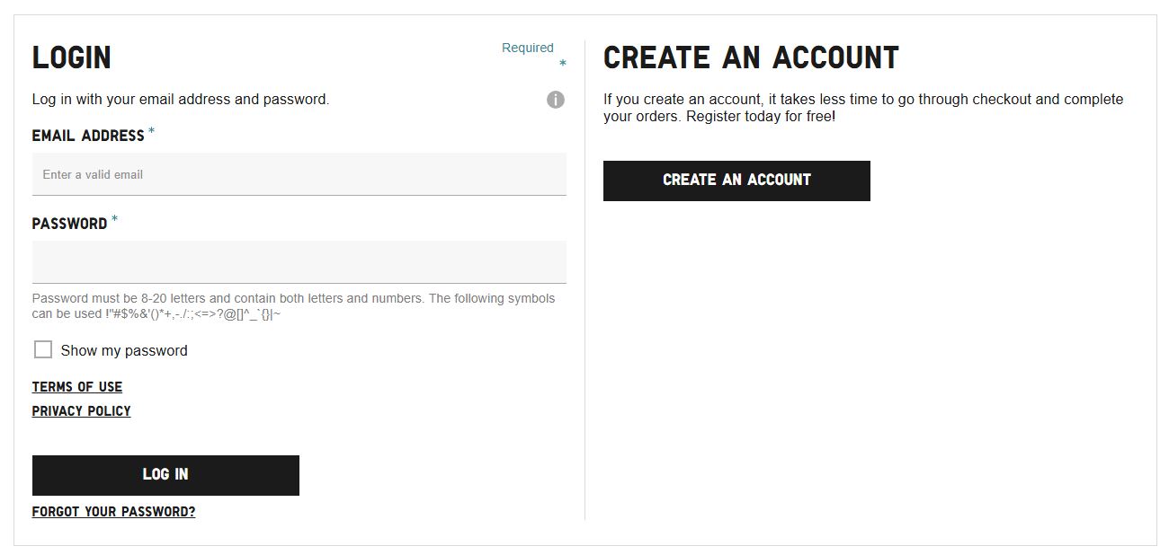This screenshot has width=1169, height=555.
Task: Click the 'Show my password' label text
Action: coord(124,351)
